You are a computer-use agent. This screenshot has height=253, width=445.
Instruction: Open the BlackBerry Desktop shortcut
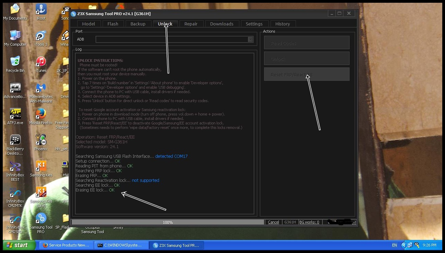[15, 145]
